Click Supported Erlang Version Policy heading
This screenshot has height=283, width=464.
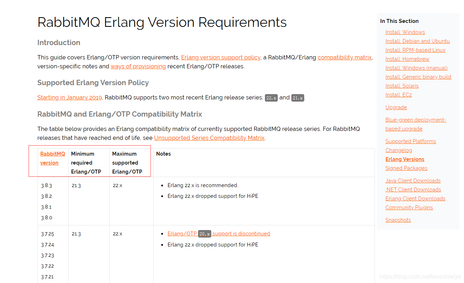[93, 83]
